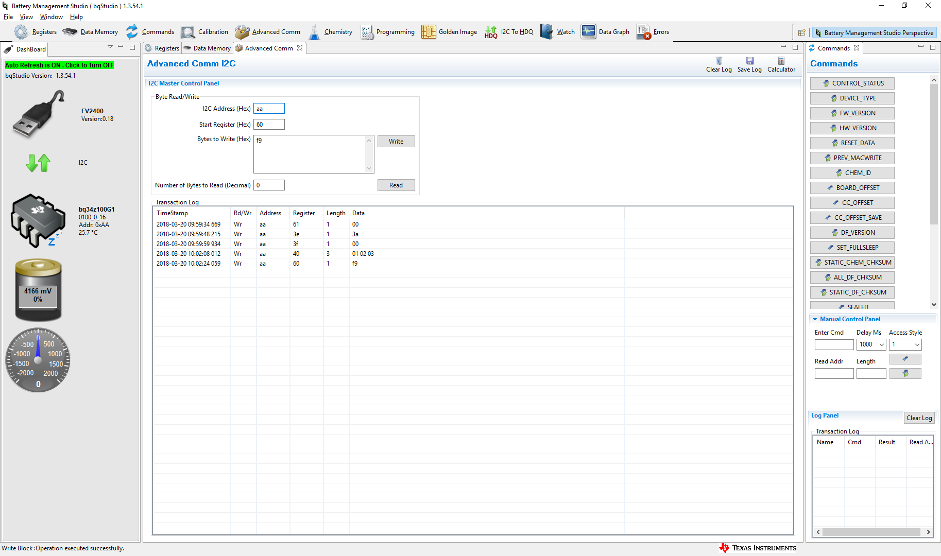Click the I2C communication arrows icon

(x=38, y=163)
